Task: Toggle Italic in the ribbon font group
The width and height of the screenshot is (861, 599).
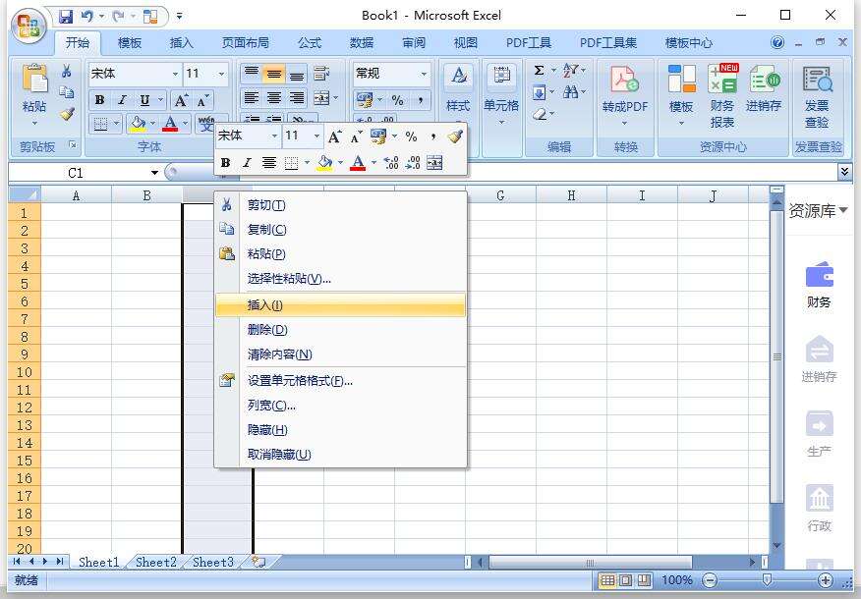Action: tap(122, 100)
